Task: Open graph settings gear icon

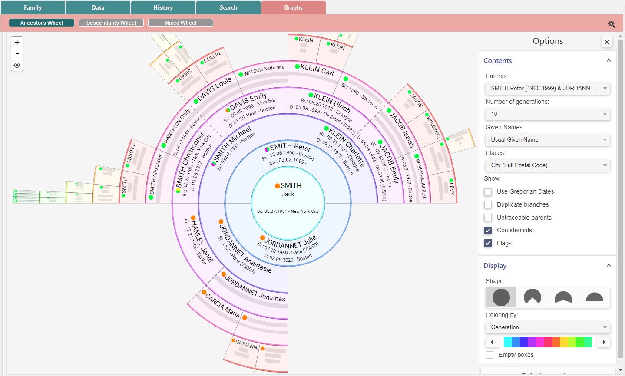Action: coord(612,24)
